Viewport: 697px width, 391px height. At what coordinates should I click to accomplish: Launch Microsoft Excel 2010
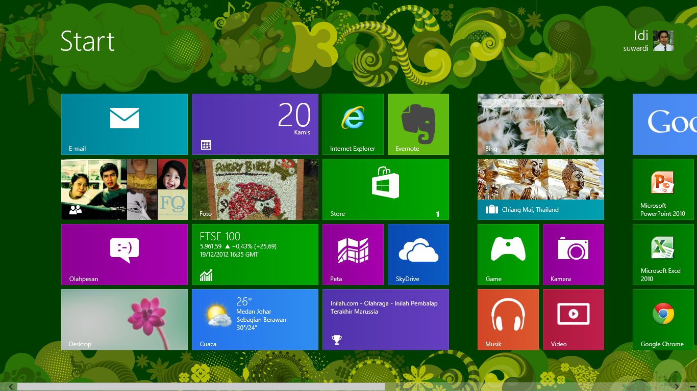click(x=663, y=255)
